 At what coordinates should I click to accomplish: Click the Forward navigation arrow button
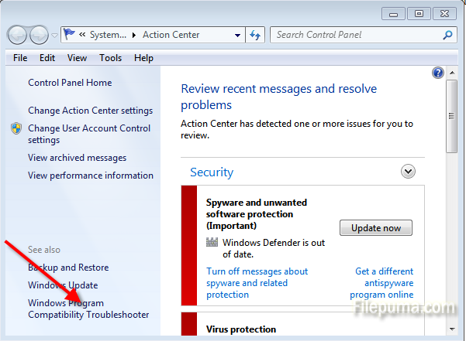pos(39,35)
